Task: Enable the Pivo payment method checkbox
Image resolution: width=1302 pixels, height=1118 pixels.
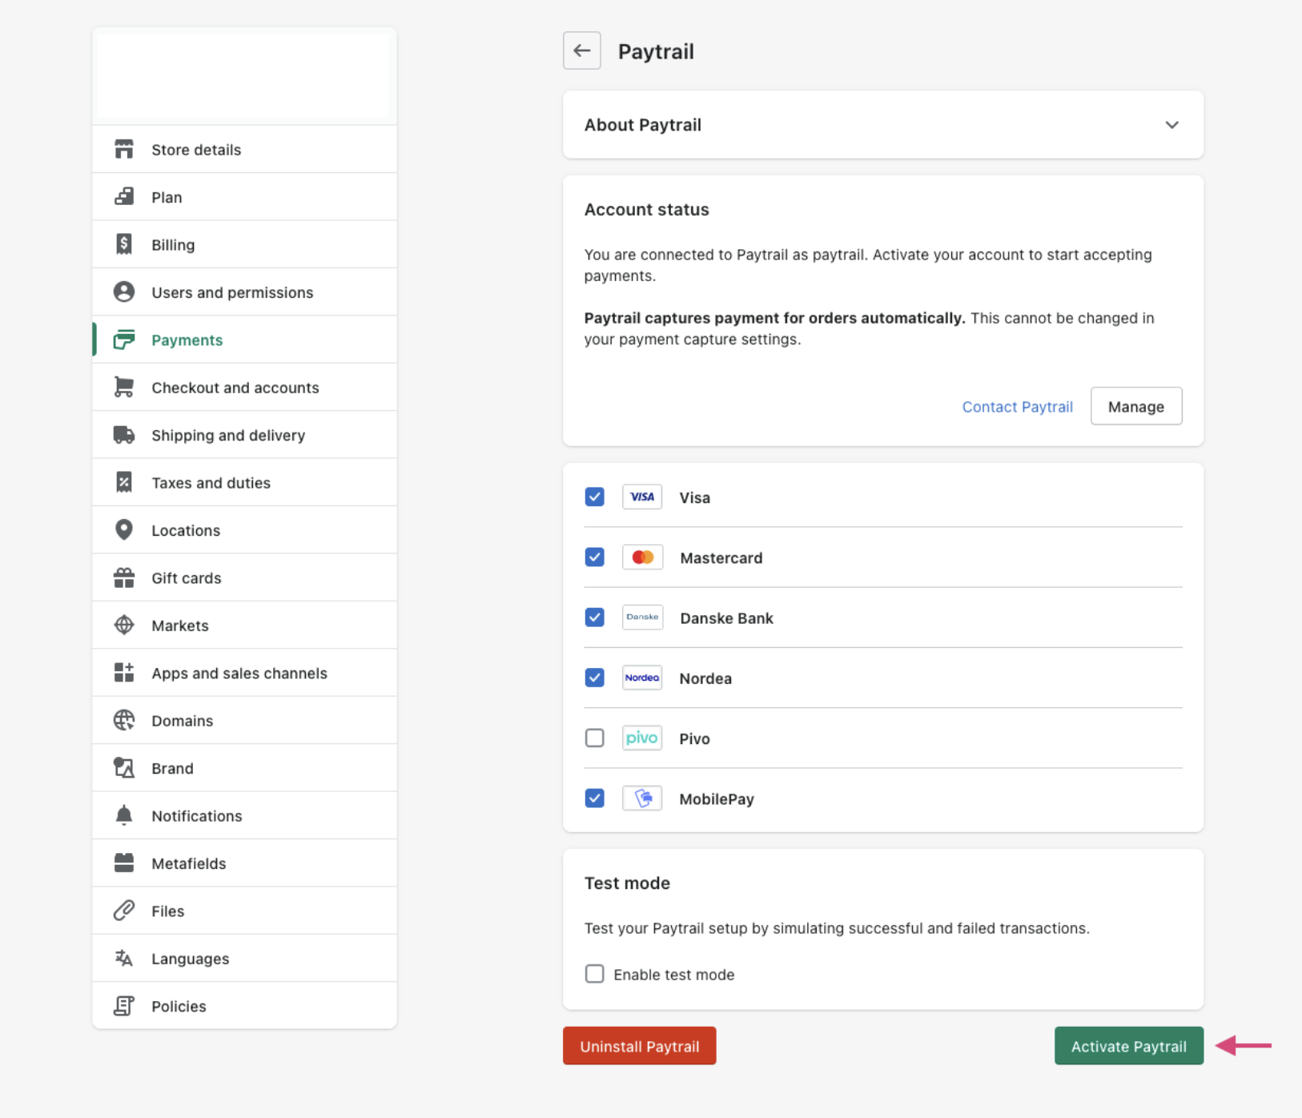Action: point(594,738)
